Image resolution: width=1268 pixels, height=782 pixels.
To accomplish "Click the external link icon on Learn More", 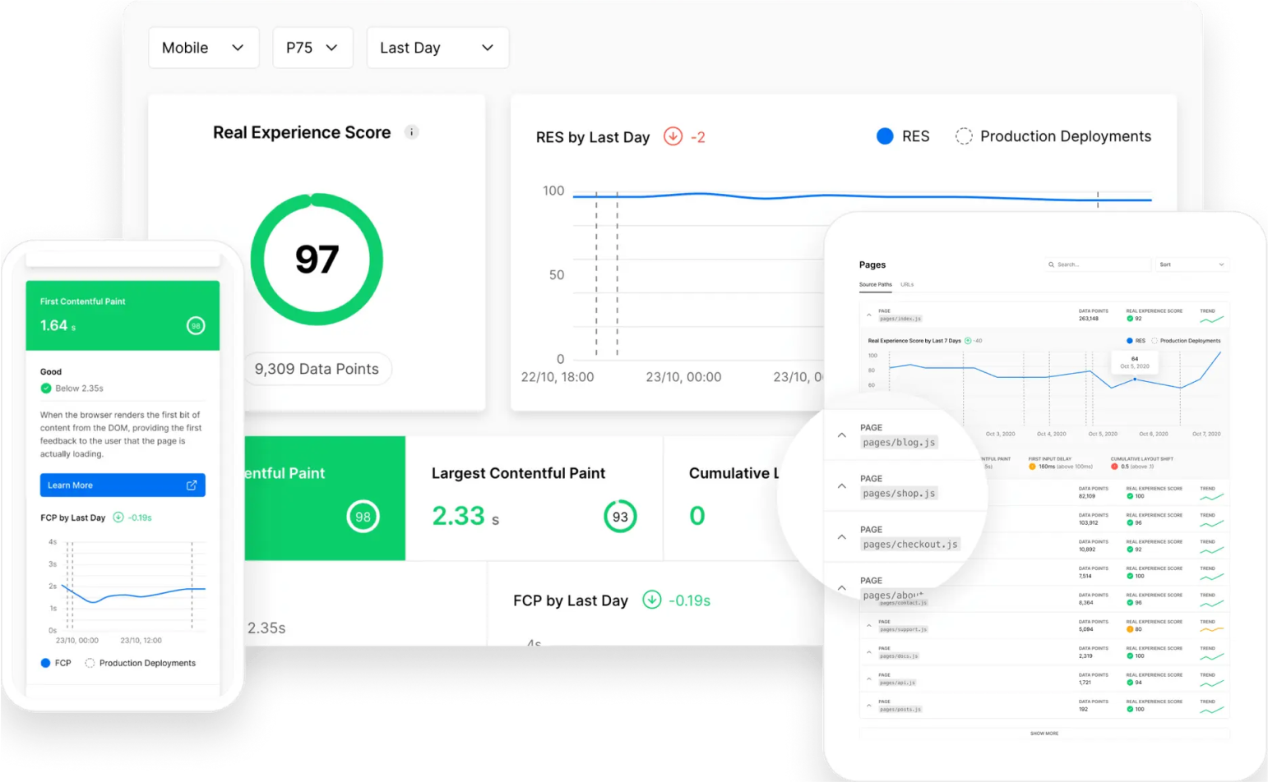I will point(192,485).
